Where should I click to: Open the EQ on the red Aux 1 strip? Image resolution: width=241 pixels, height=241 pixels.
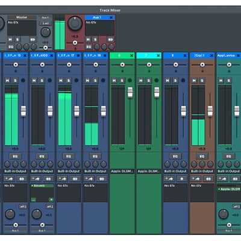(89, 47)
